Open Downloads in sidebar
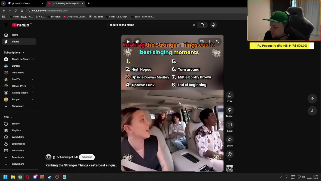 [x=19, y=157]
